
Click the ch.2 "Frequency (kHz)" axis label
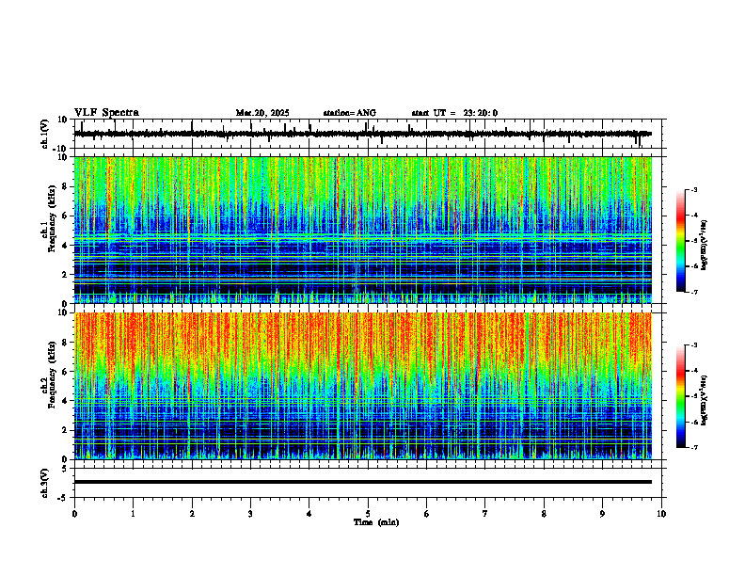[52, 375]
